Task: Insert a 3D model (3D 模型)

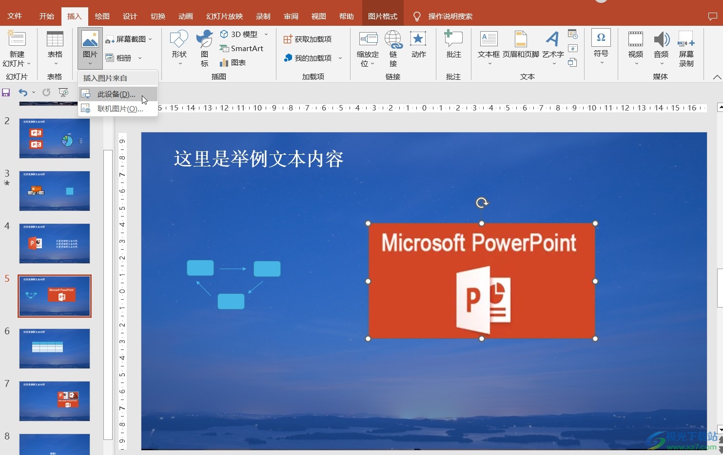Action: (x=239, y=34)
